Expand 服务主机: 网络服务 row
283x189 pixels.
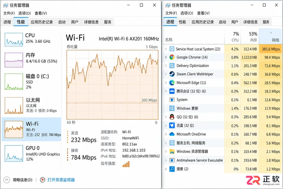166,143
